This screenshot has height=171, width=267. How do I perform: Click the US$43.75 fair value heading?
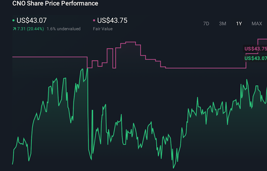(112, 20)
